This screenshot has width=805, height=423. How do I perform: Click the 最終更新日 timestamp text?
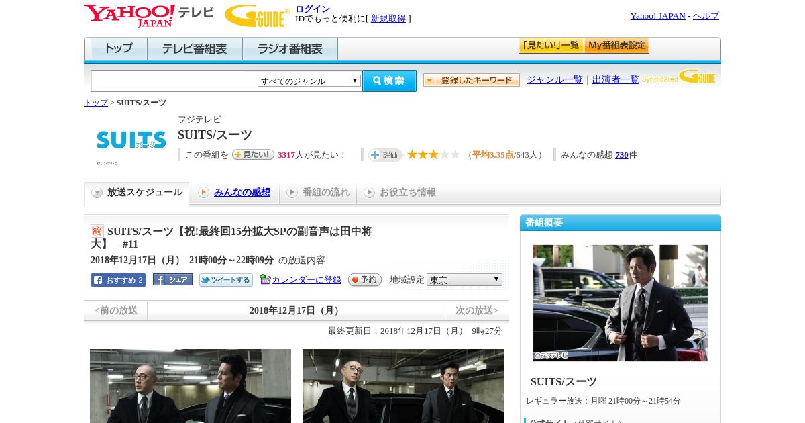click(415, 331)
